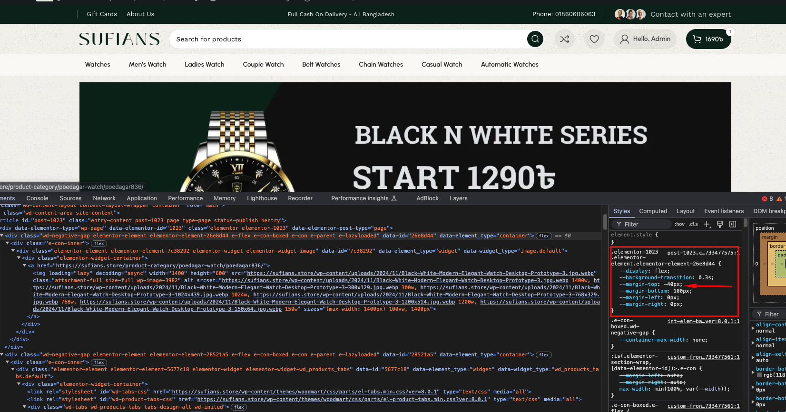
Task: Click border-bottom-color rgb swatch in Computed
Action: pyautogui.click(x=759, y=375)
